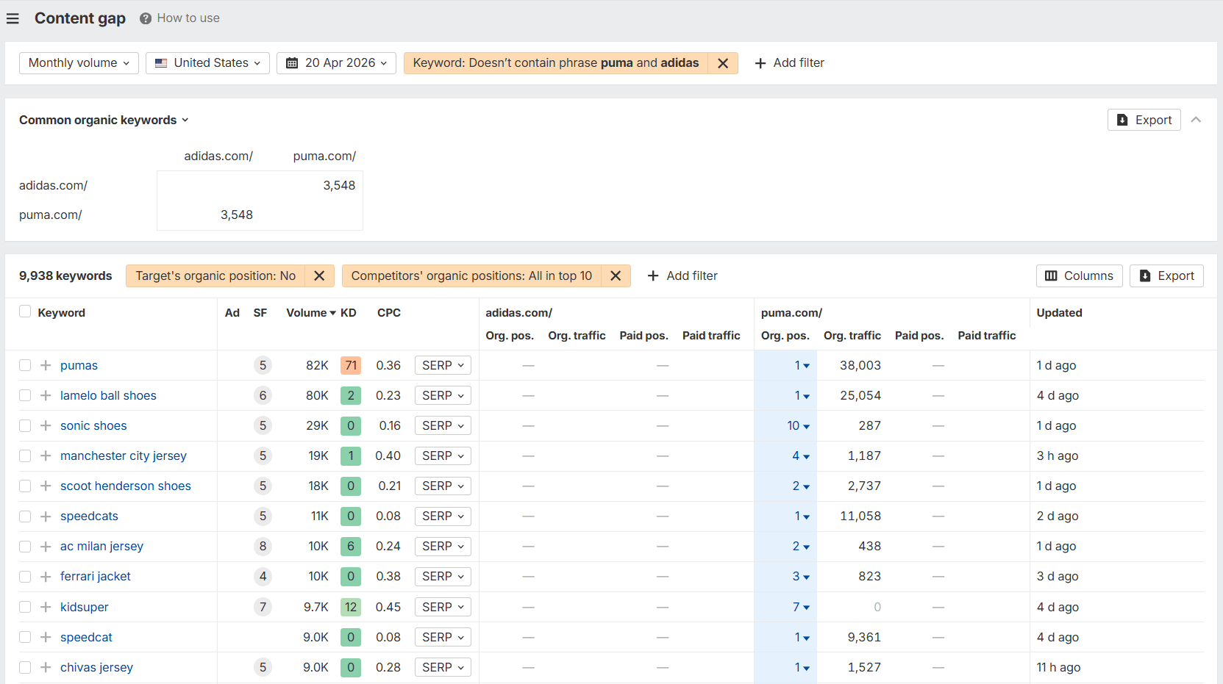Viewport: 1223px width, 684px height.
Task: Add filter beside the keywords count
Action: (x=682, y=276)
